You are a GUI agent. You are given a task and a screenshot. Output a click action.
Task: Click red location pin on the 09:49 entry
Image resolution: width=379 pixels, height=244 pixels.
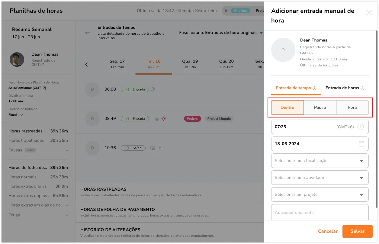[163, 119]
